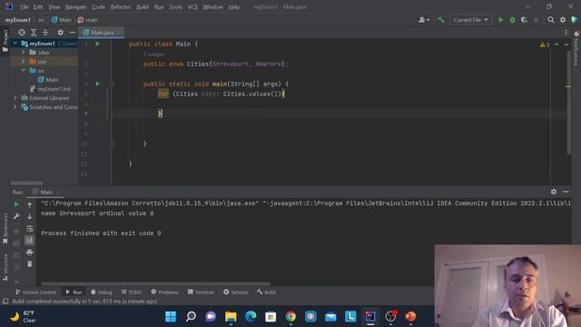Toggle soft-wrap in Run console
581x327 pixels.
point(30,229)
